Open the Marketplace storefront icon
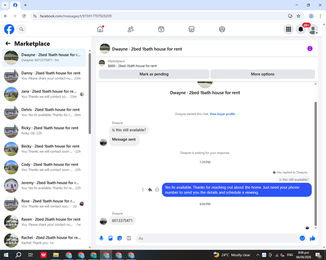 [192, 29]
